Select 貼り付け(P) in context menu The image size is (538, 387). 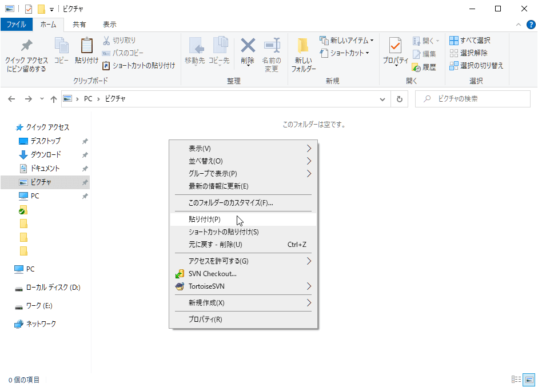pos(205,219)
